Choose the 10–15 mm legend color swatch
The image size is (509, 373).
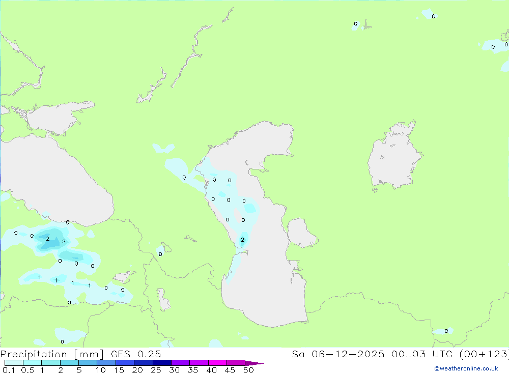click(106, 363)
